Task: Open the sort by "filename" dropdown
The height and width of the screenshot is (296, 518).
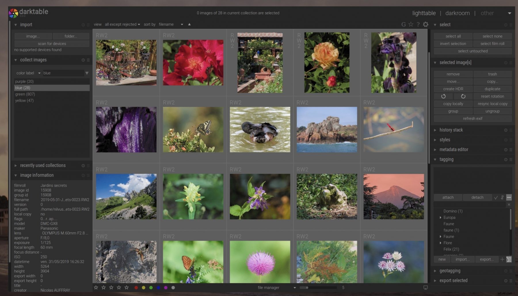Action: (x=171, y=24)
